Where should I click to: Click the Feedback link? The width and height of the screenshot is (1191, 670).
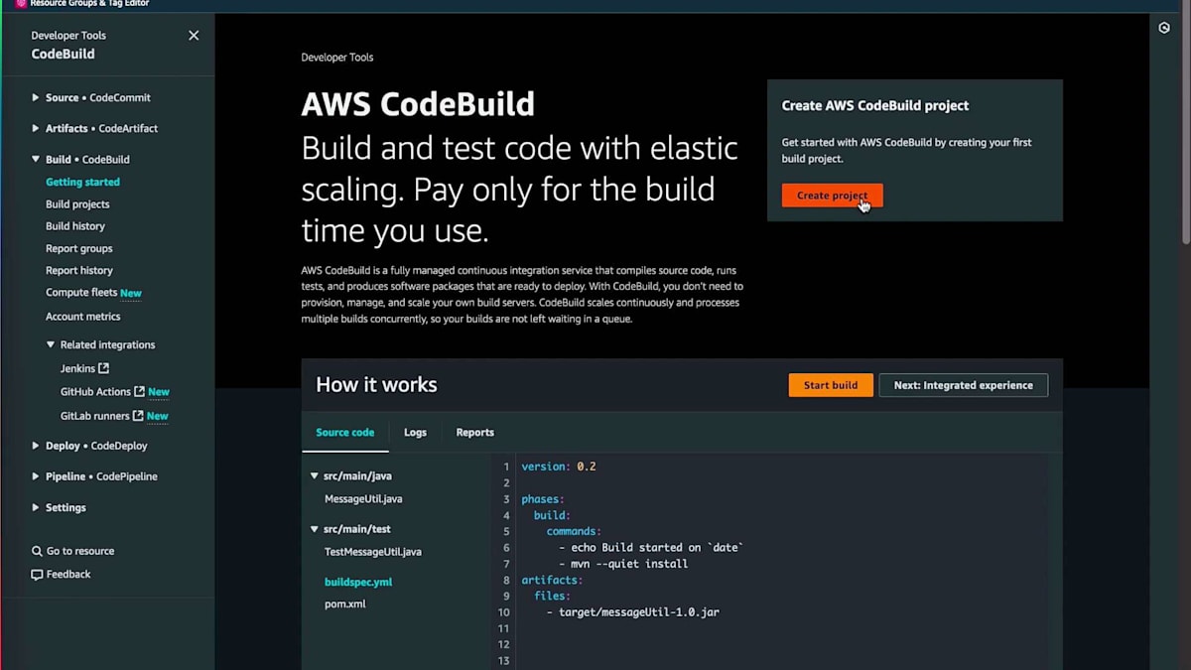[x=68, y=575]
